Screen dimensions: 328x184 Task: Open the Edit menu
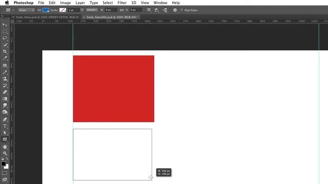pyautogui.click(x=52, y=3)
